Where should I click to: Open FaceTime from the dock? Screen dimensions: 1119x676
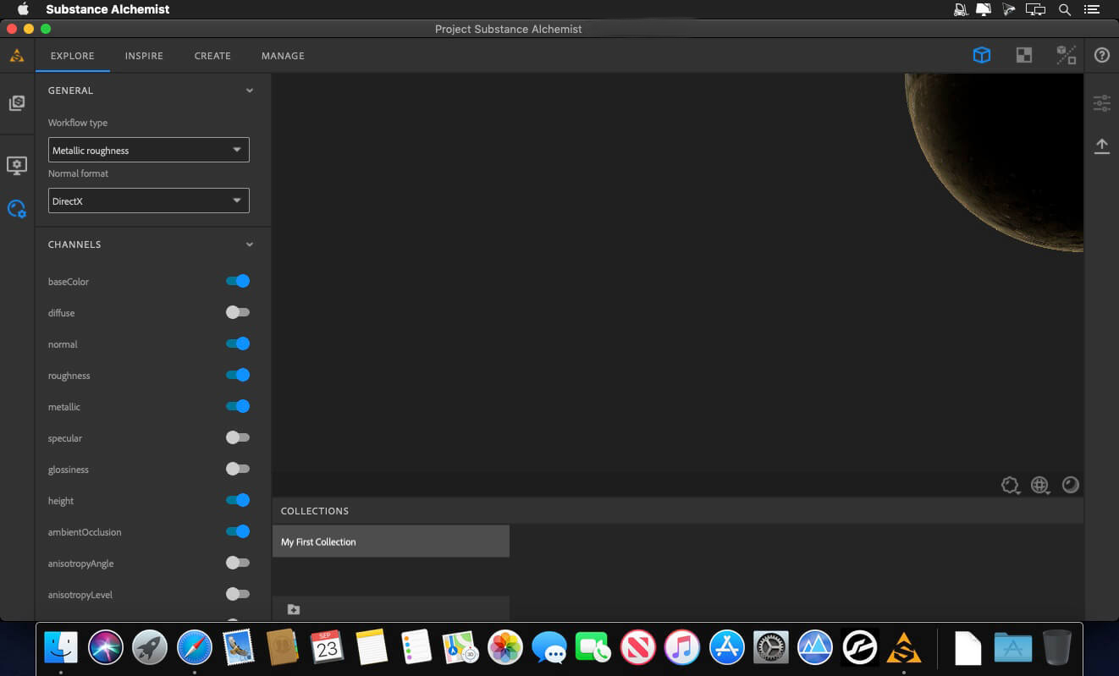[593, 648]
